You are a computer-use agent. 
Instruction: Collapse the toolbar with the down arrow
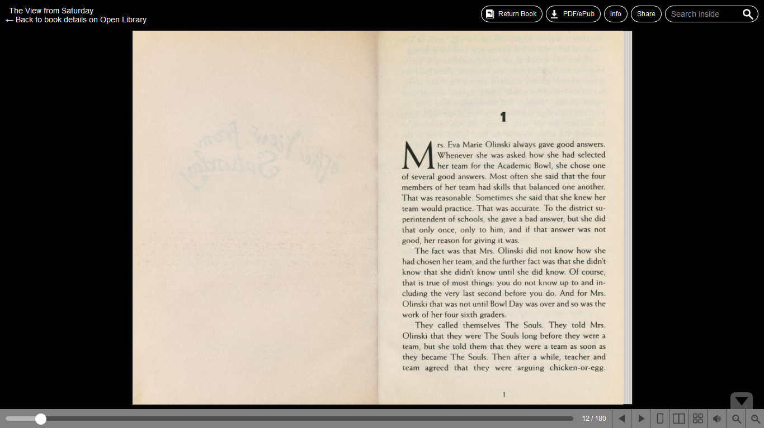click(x=741, y=401)
